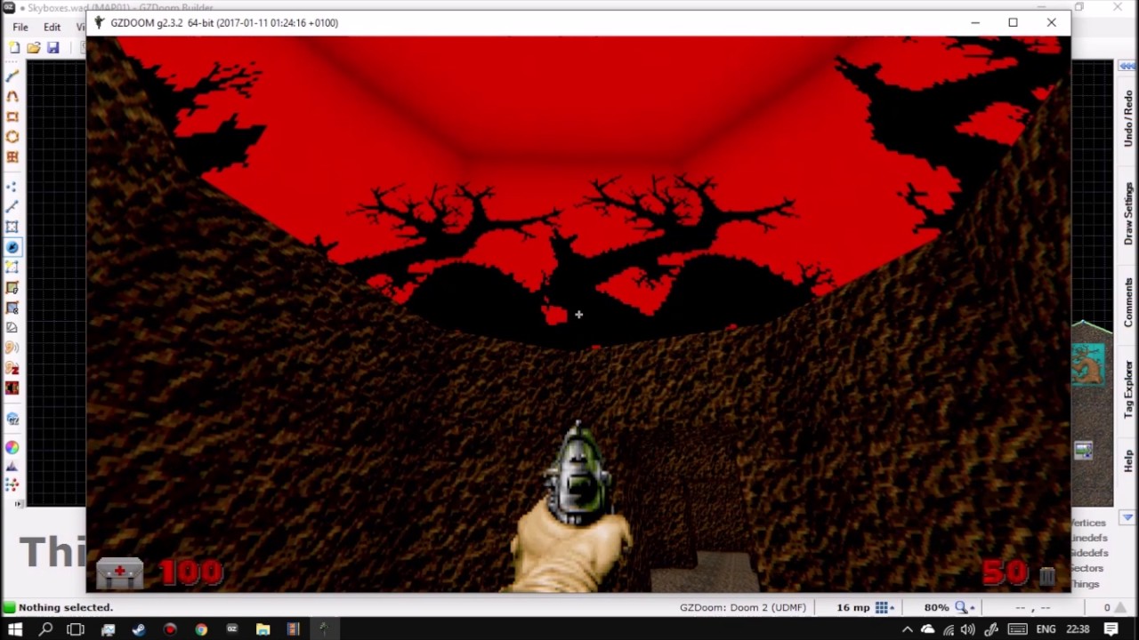Switch the ENG input language indicator
The height and width of the screenshot is (640, 1139).
click(1046, 629)
